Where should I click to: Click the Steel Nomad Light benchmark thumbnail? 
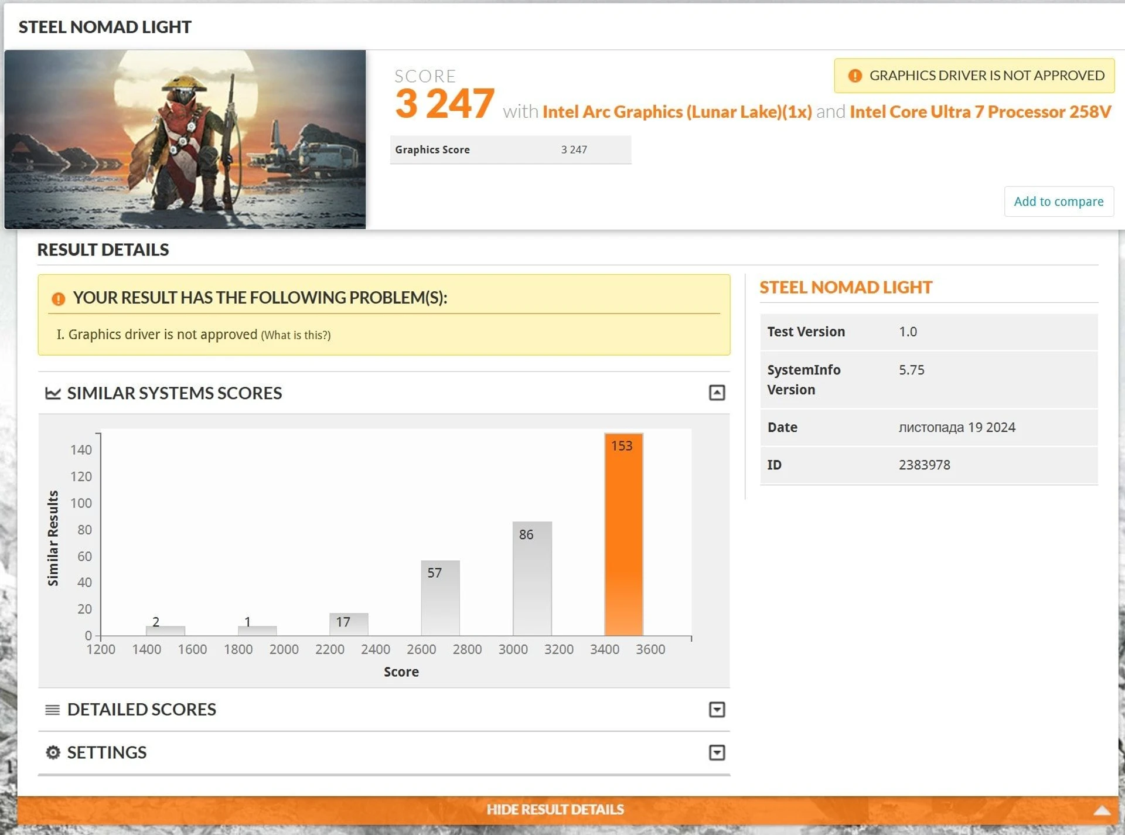click(185, 139)
